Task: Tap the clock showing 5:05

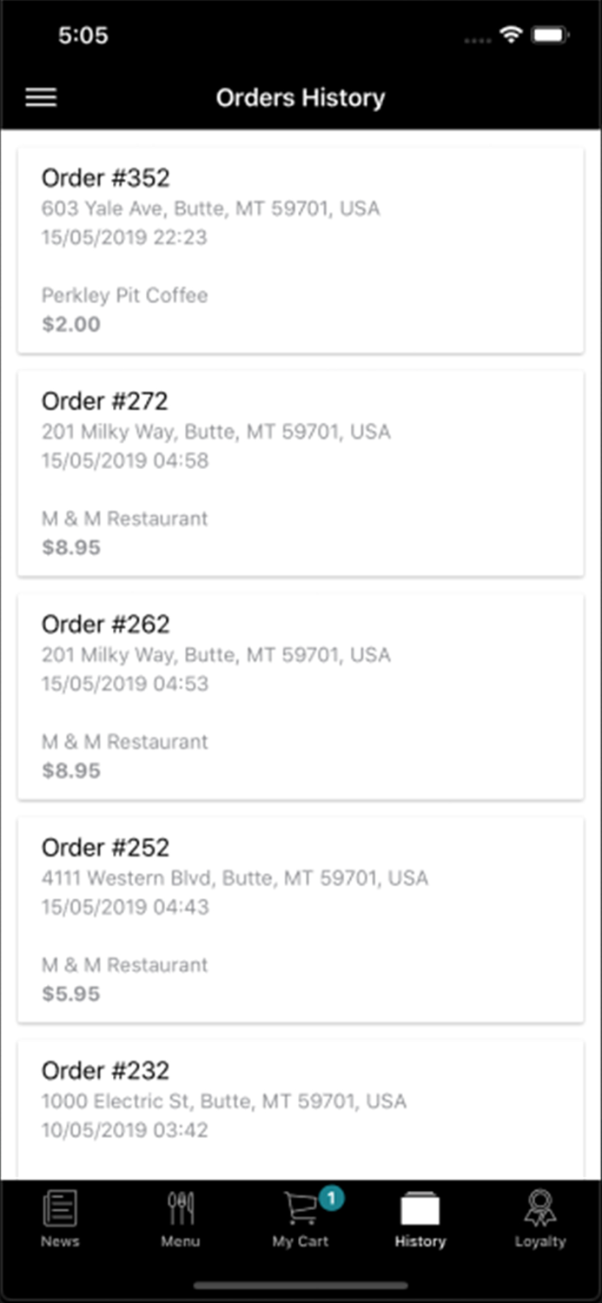Action: [x=83, y=35]
